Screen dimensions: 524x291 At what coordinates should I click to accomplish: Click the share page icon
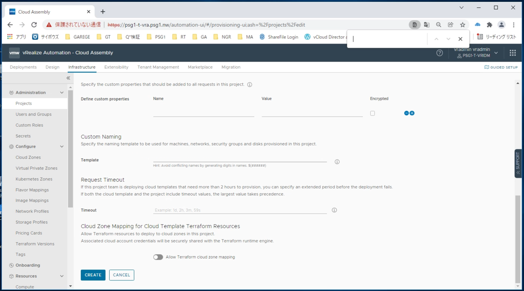point(451,25)
